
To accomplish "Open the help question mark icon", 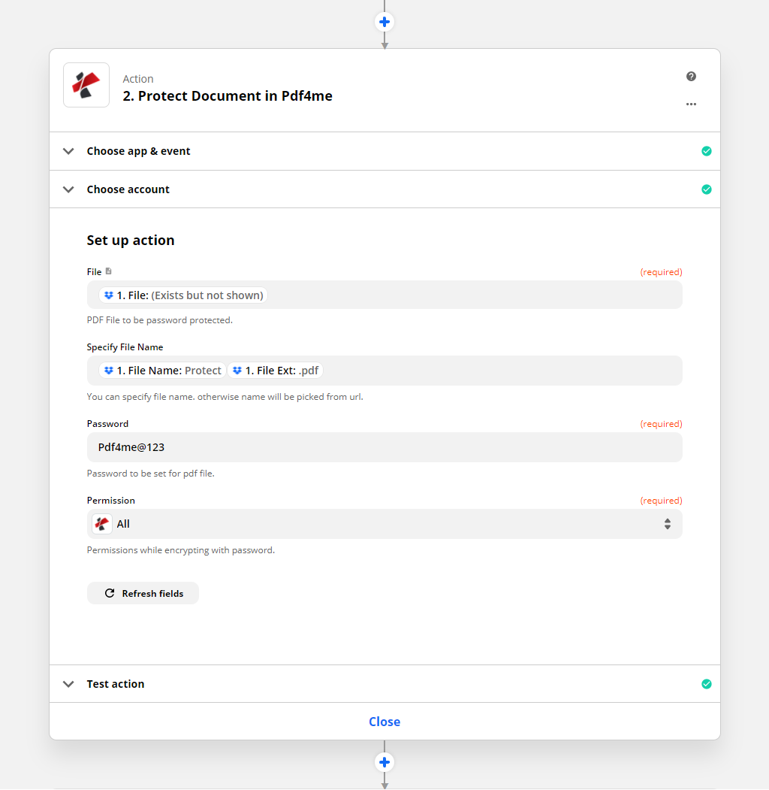I will click(x=691, y=76).
